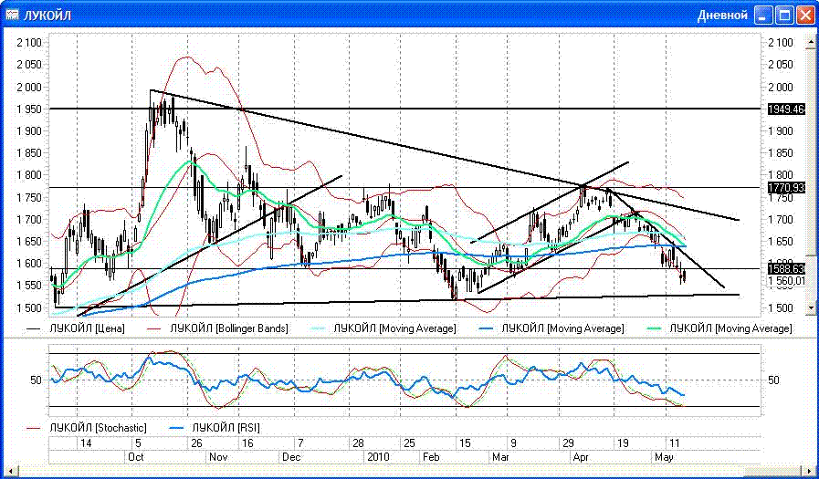Click the May month label on time axis

pos(664,457)
